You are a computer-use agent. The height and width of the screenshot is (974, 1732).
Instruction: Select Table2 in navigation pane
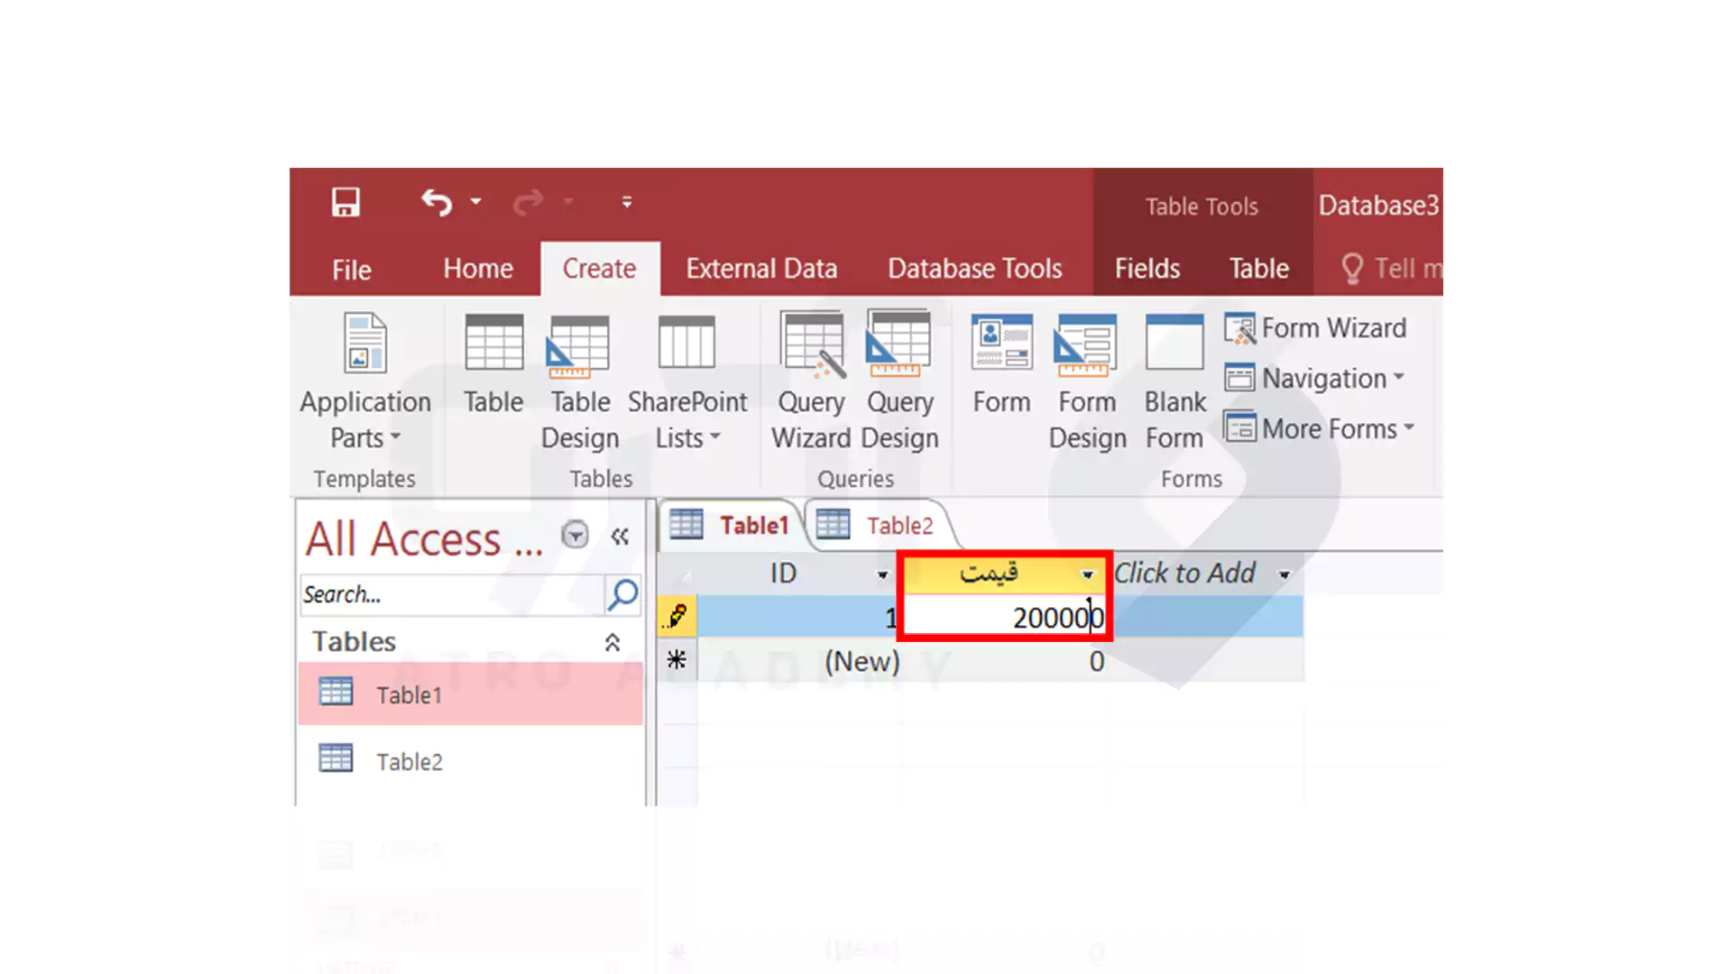click(x=470, y=761)
